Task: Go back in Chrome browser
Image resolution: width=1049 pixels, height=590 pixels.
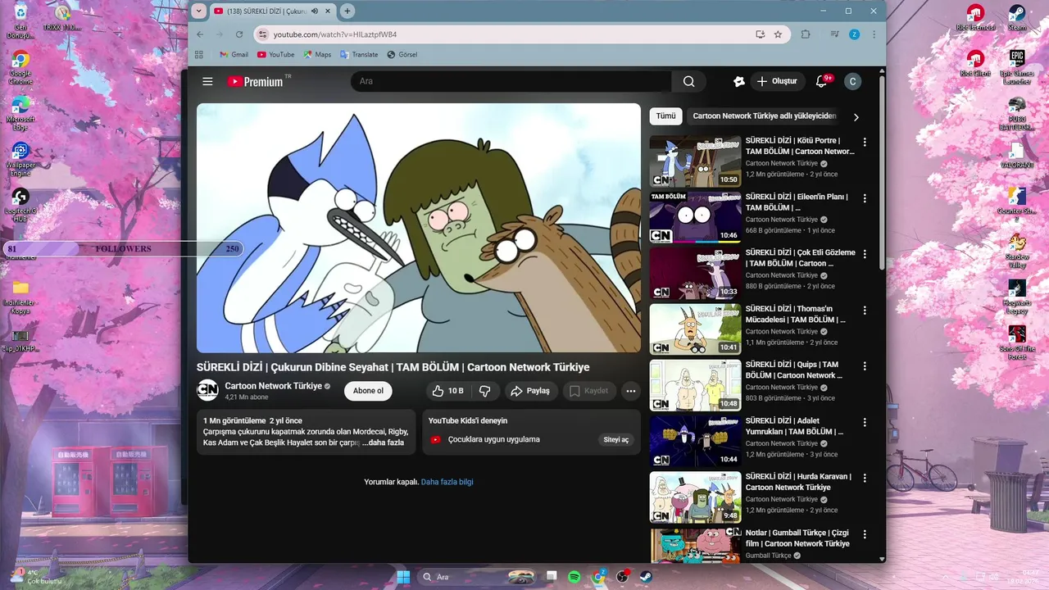Action: (x=200, y=34)
